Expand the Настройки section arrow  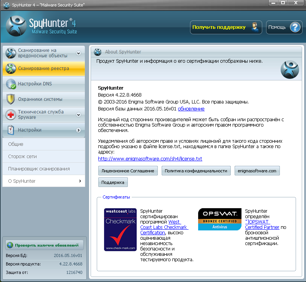click(x=78, y=130)
